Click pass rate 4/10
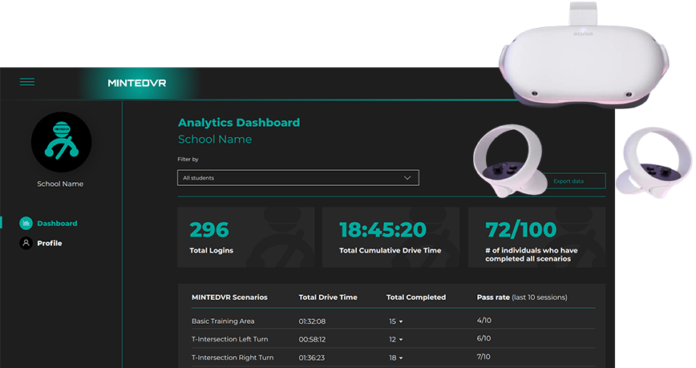 484,321
